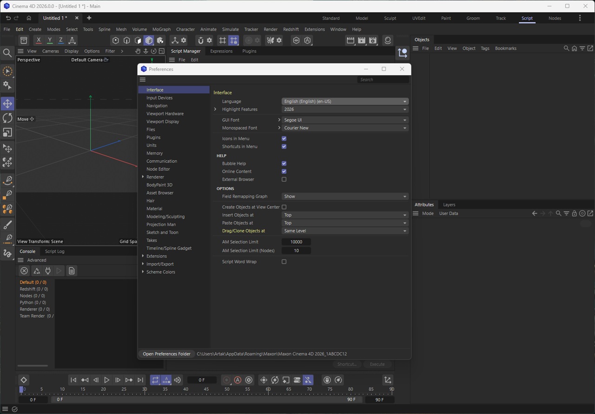Image resolution: width=595 pixels, height=414 pixels.
Task: Click the Home icon in top bar
Action: (x=29, y=18)
